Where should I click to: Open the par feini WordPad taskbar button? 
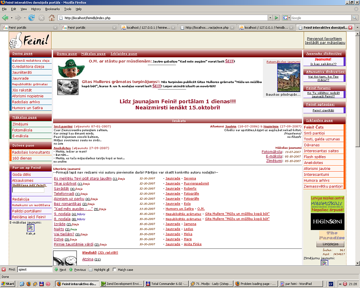300,284
